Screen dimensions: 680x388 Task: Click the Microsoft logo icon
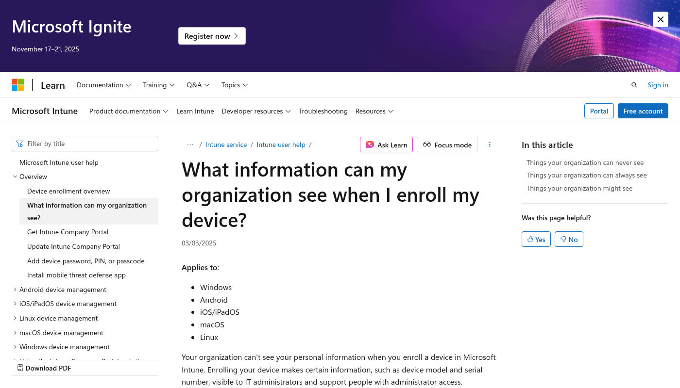(18, 85)
